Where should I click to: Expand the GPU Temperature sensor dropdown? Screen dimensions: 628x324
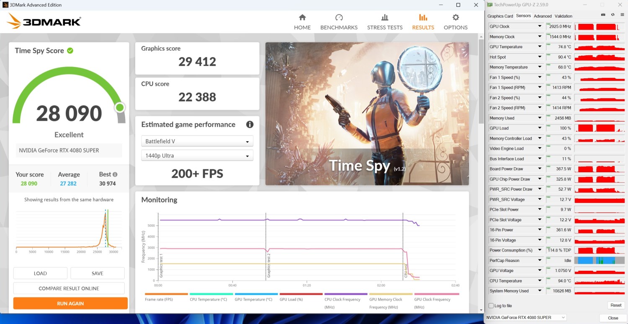point(540,47)
